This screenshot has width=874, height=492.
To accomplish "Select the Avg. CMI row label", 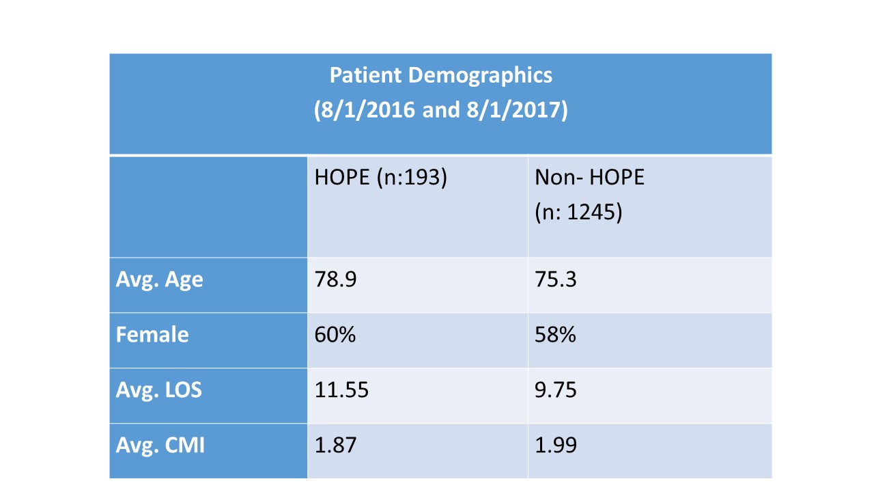I will (x=160, y=446).
